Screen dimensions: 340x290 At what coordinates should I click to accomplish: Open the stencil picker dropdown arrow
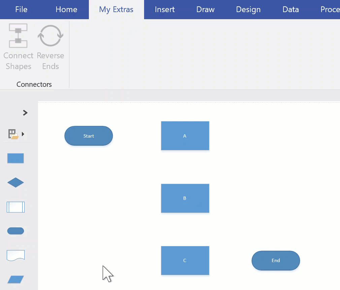click(23, 134)
